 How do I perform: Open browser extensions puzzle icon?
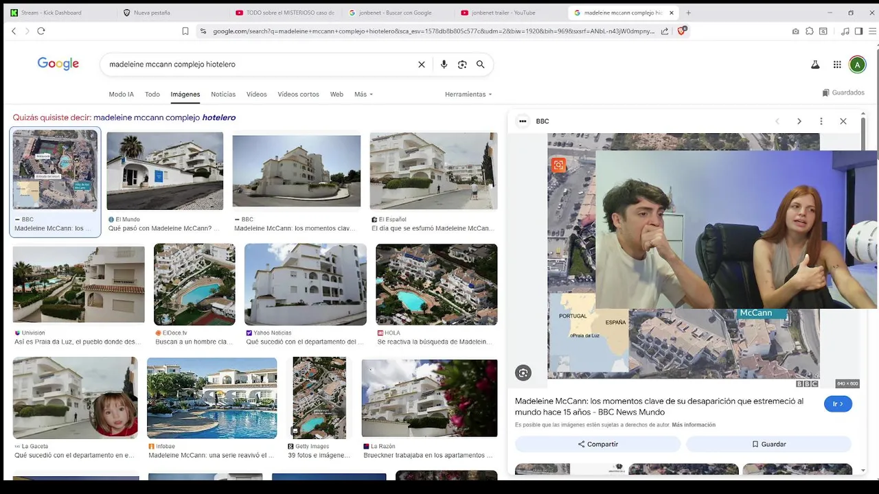[810, 31]
